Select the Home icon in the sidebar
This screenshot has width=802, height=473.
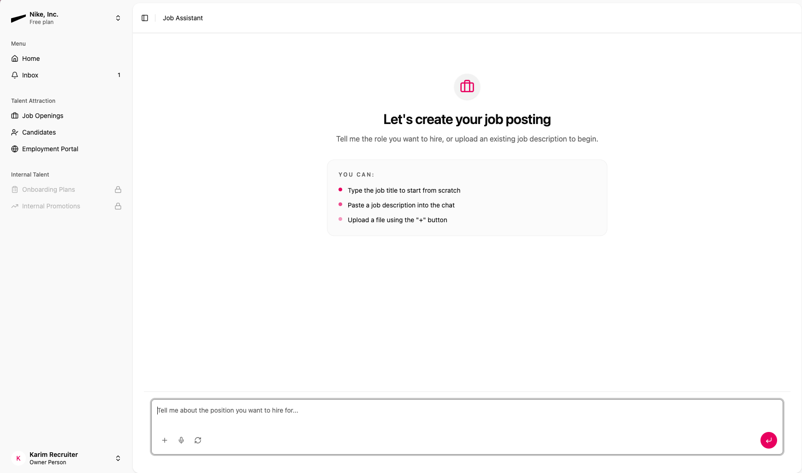tap(15, 59)
